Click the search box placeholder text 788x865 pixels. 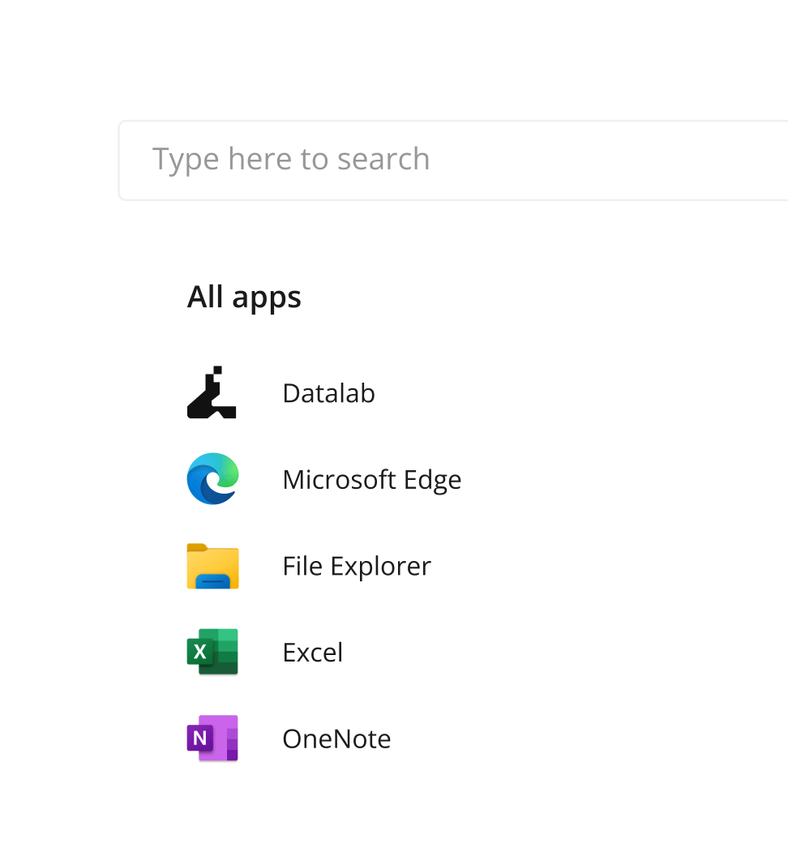(290, 160)
